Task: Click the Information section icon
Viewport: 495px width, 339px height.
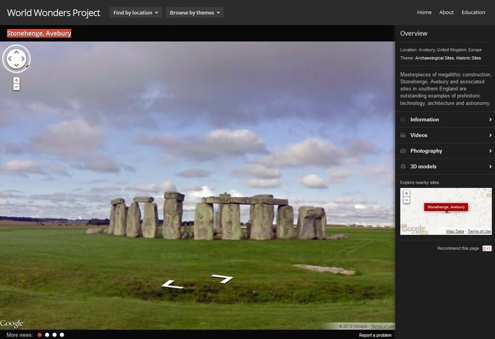Action: pyautogui.click(x=403, y=119)
